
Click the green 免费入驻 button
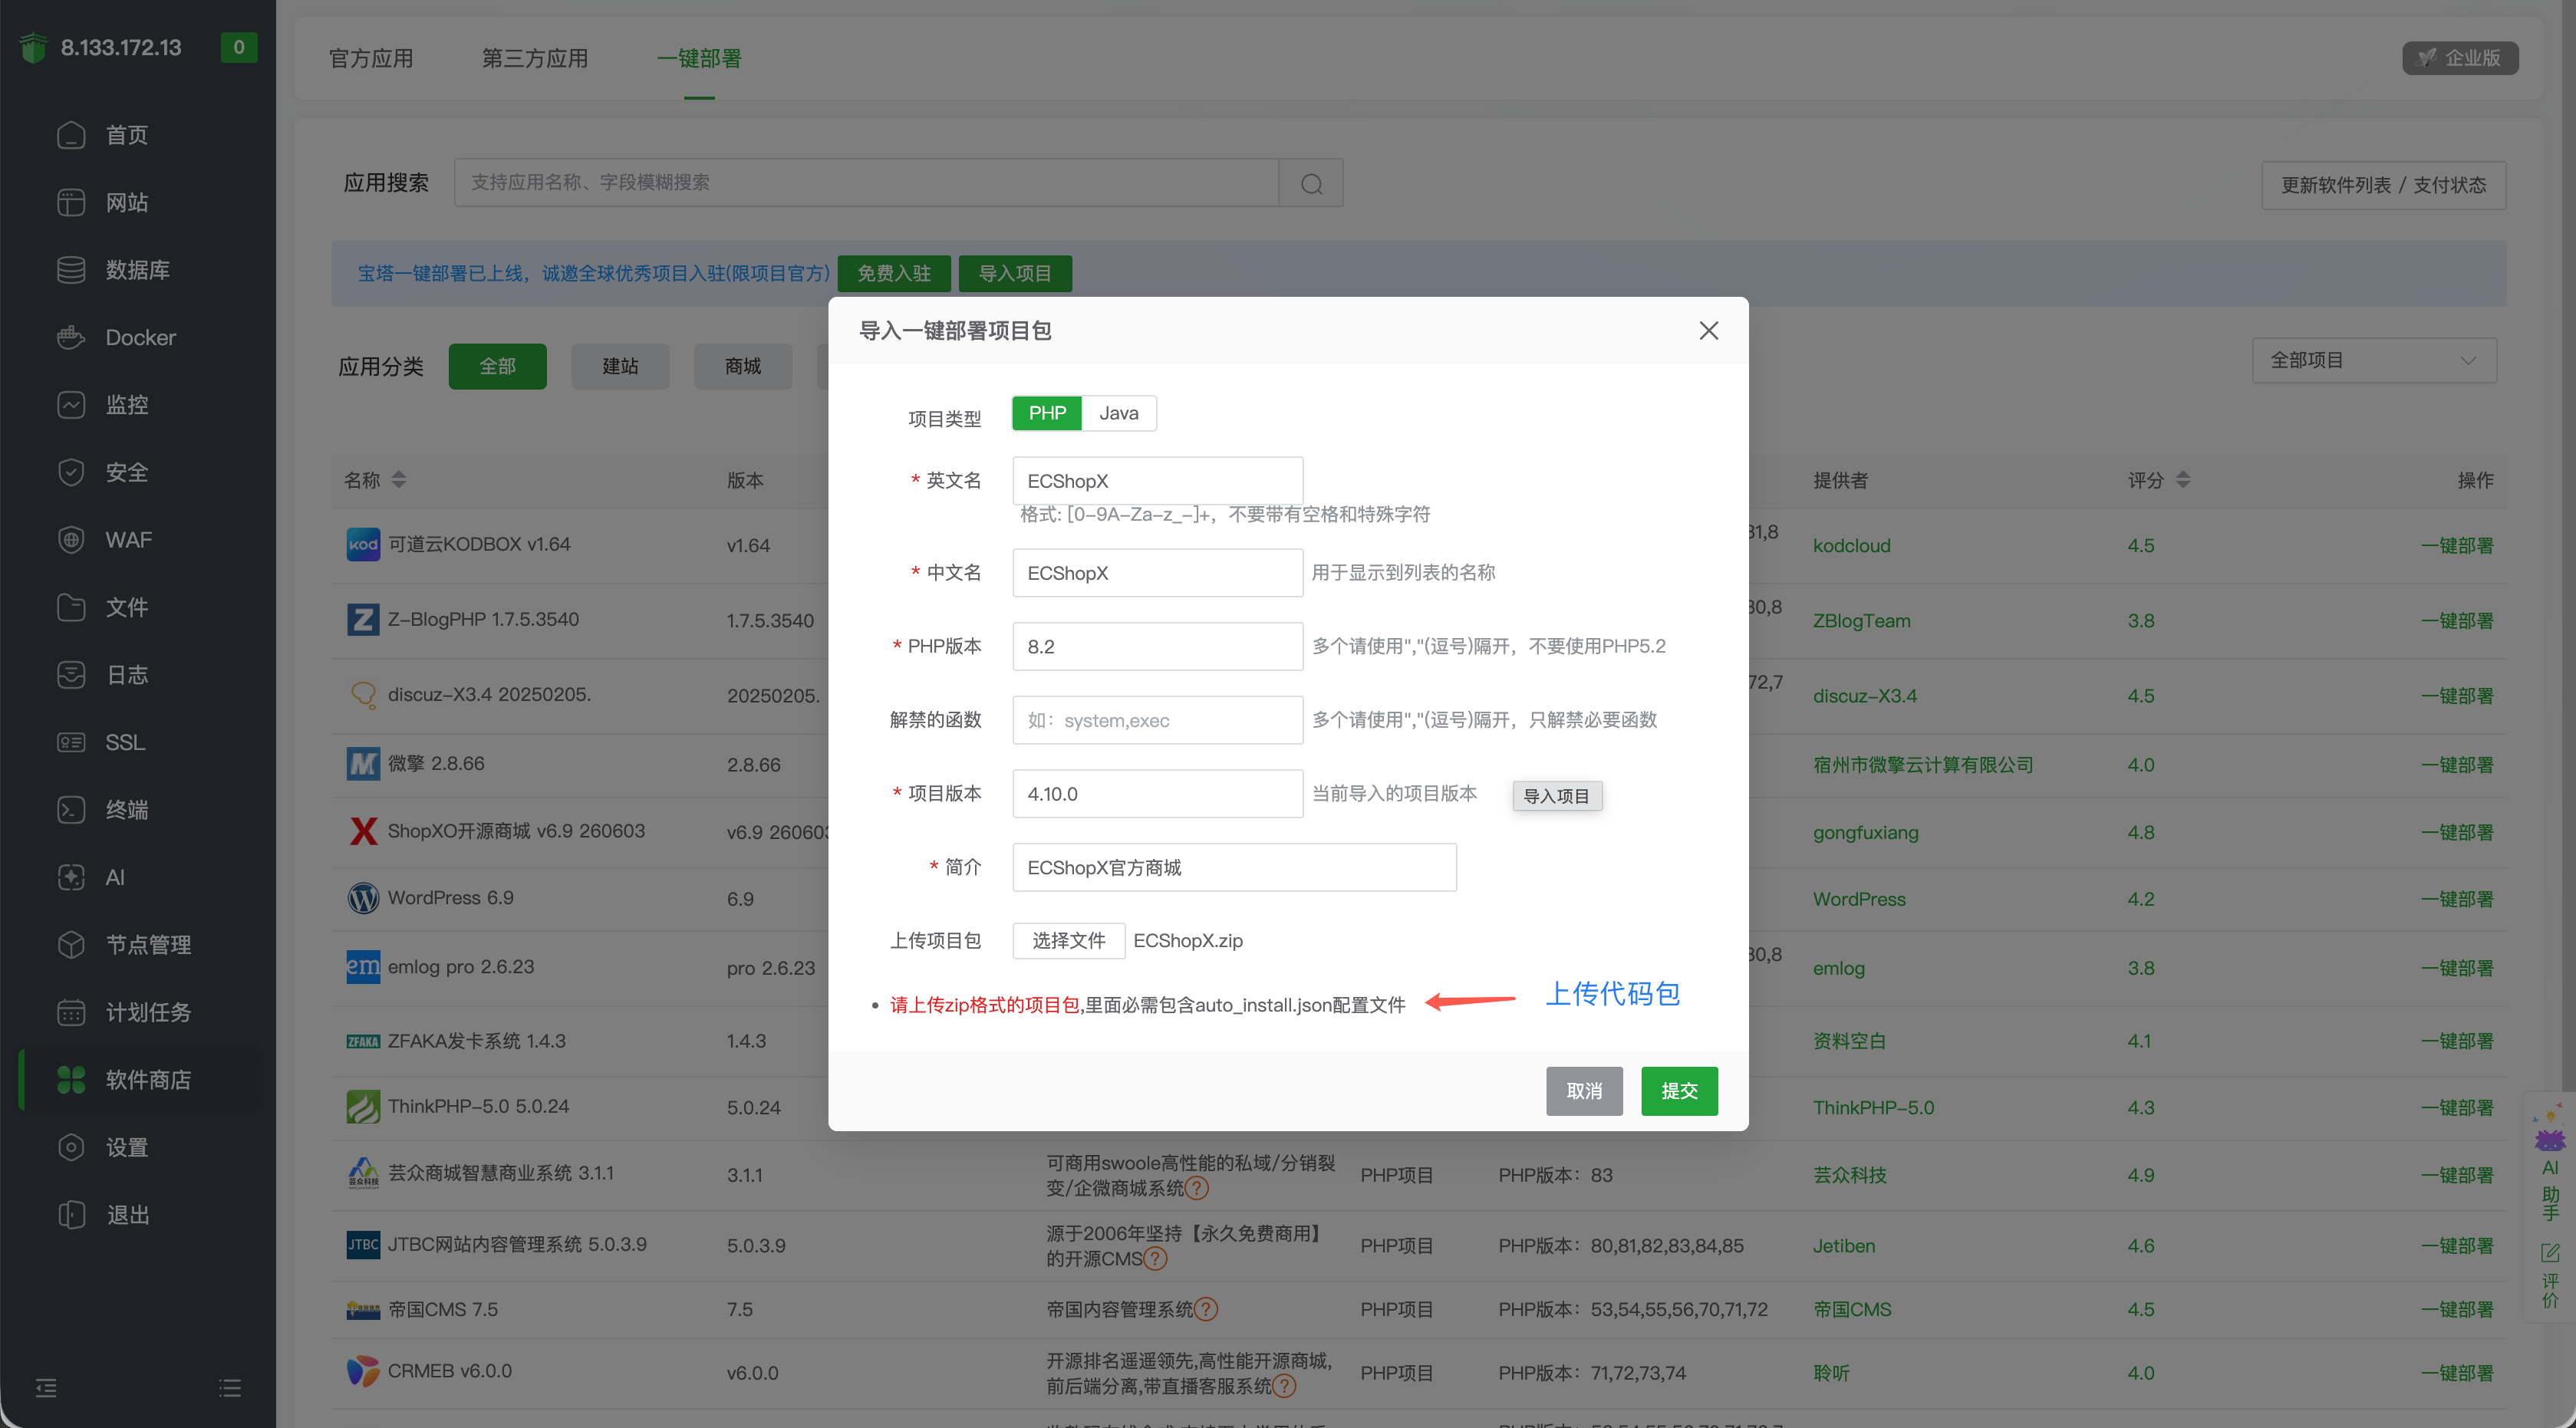[x=894, y=274]
